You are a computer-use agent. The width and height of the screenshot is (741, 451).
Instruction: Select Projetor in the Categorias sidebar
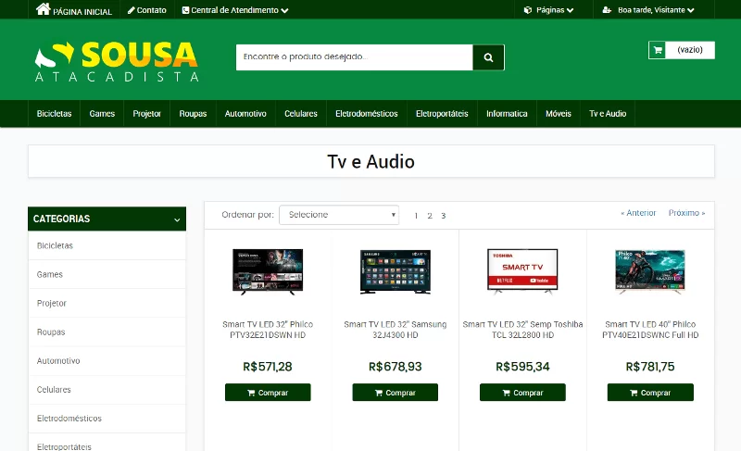pyautogui.click(x=107, y=303)
